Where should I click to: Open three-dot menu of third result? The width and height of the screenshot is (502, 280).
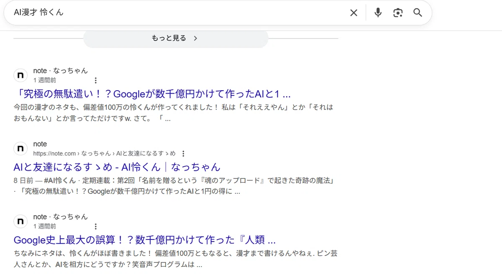96,226
